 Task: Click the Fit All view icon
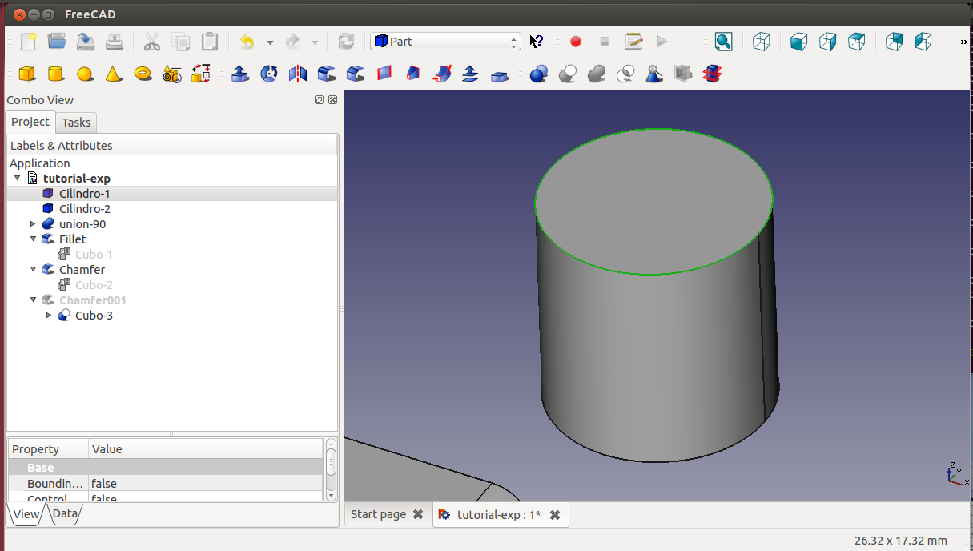click(x=723, y=42)
